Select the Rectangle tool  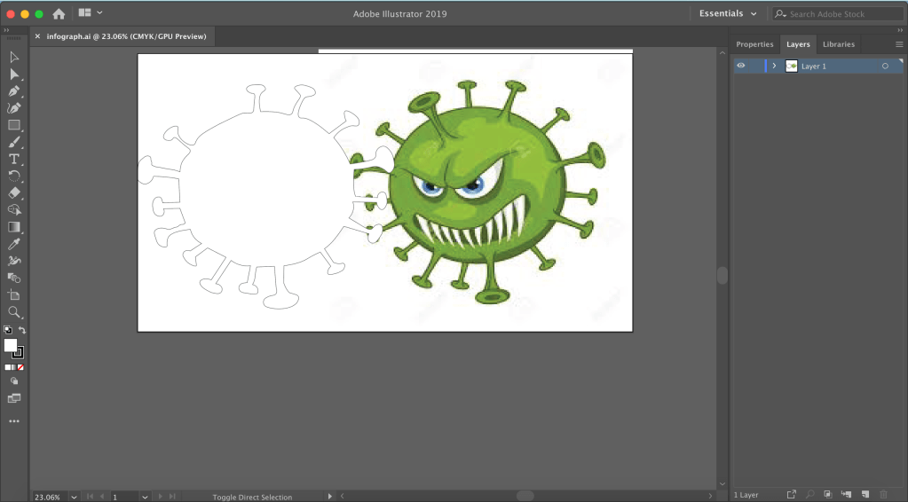pyautogui.click(x=14, y=125)
